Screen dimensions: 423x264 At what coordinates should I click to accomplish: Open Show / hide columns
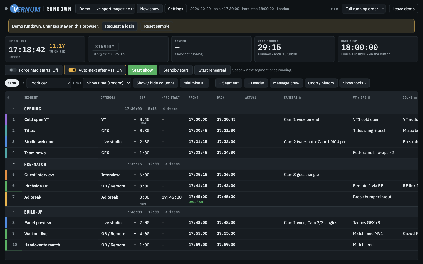pos(155,83)
